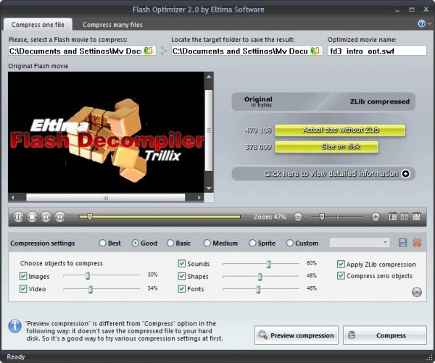The height and width of the screenshot is (363, 435).
Task: Click the plus icon for detailed information
Action: [405, 174]
